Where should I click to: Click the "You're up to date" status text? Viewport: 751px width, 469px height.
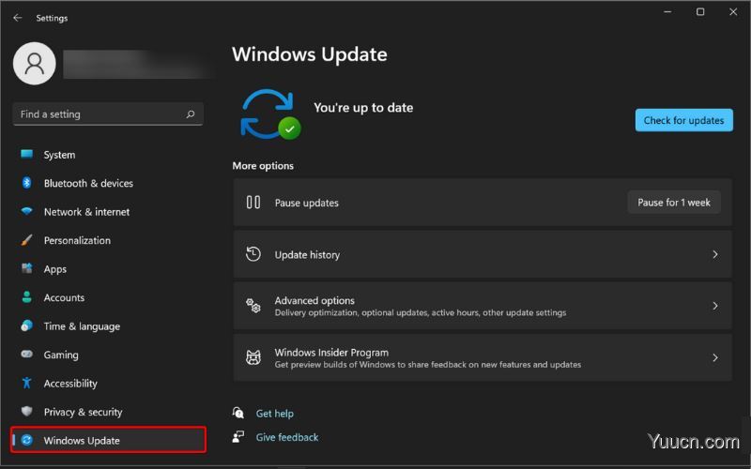click(363, 108)
